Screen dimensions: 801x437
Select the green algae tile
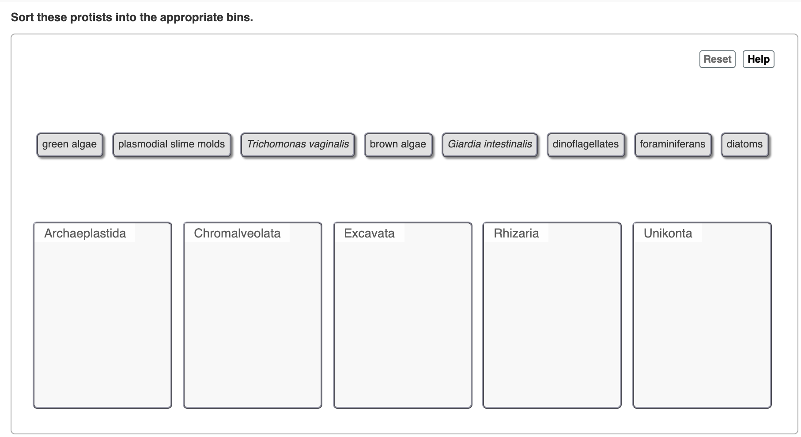tap(69, 144)
